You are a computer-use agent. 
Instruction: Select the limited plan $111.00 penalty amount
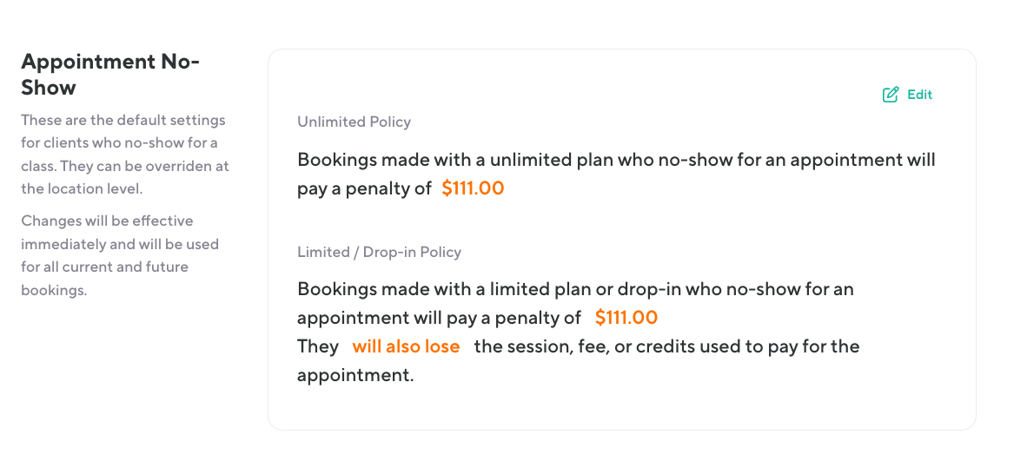click(626, 318)
